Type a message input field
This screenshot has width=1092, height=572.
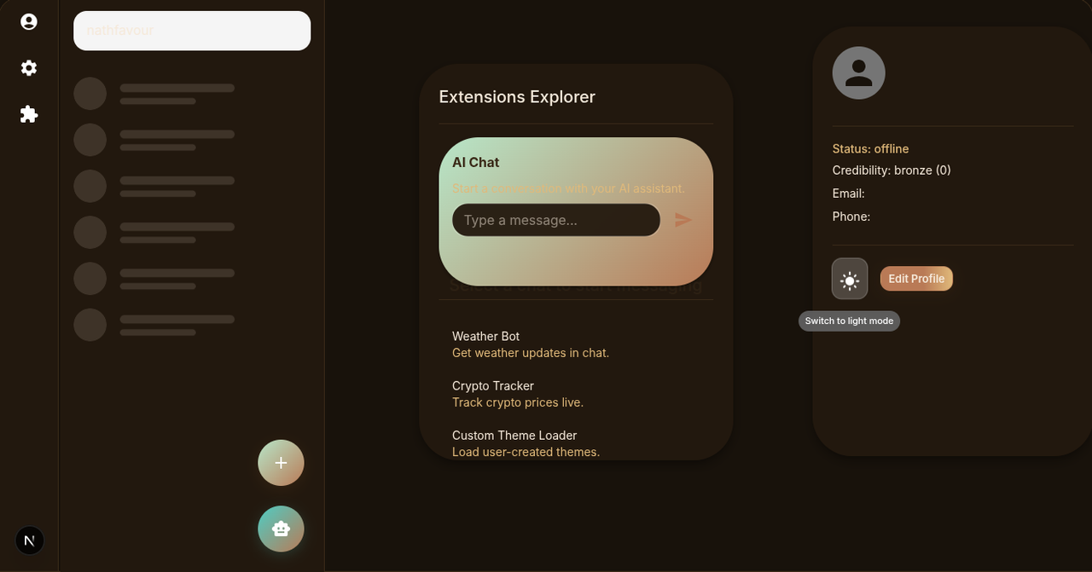[555, 220]
